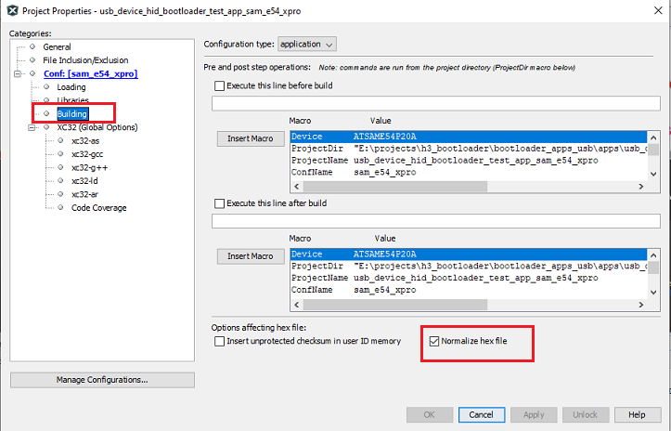The width and height of the screenshot is (671, 431).
Task: Click the xc32-ar node icon
Action: (61, 194)
